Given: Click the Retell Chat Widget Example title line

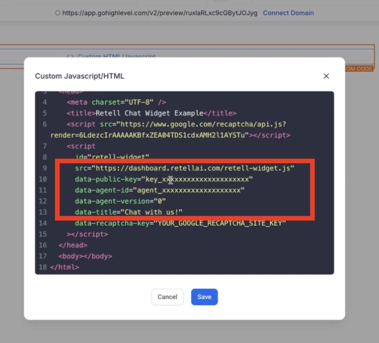Looking at the screenshot, I should pos(151,113).
